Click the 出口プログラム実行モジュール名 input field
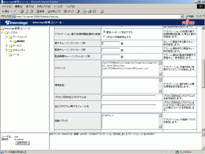The height and width of the screenshot is (154, 205). coord(129,106)
